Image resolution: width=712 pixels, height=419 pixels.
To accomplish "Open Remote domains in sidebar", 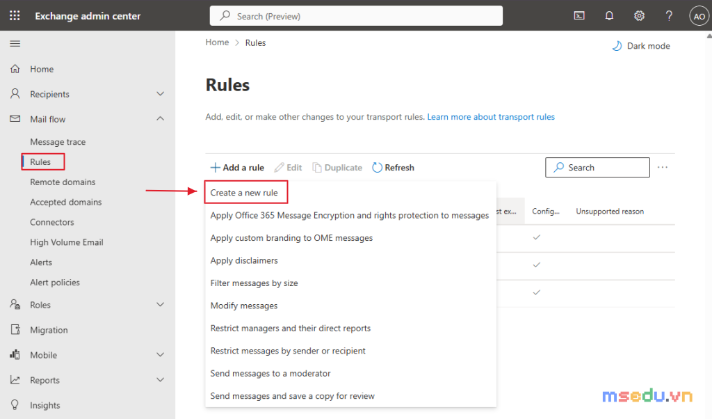I will point(63,182).
